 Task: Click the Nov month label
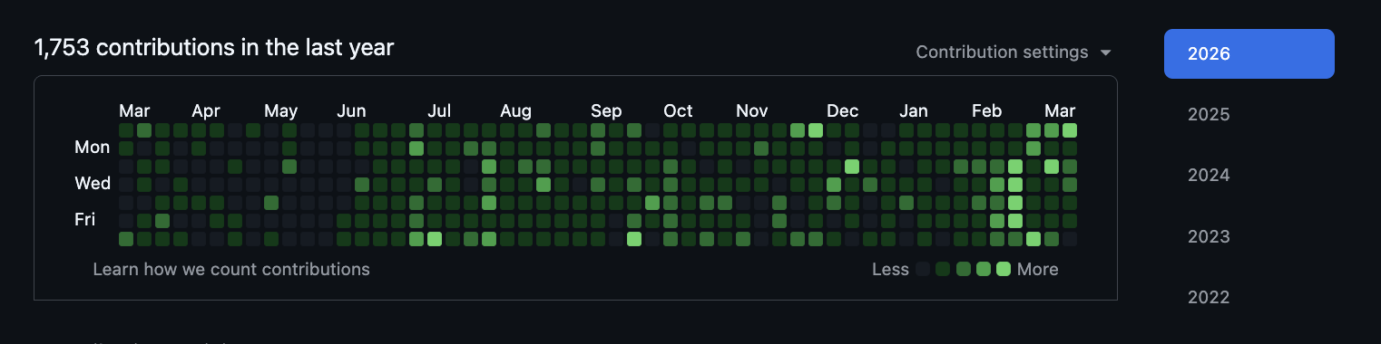pos(752,111)
